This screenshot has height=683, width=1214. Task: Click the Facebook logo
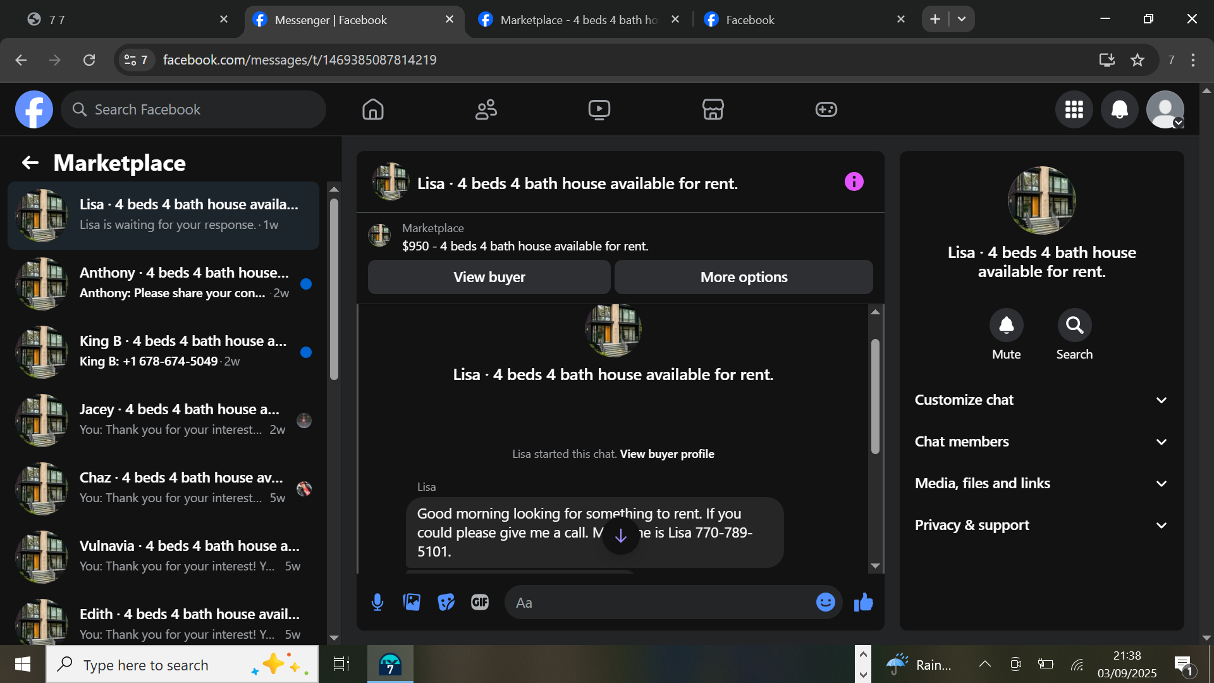(34, 109)
